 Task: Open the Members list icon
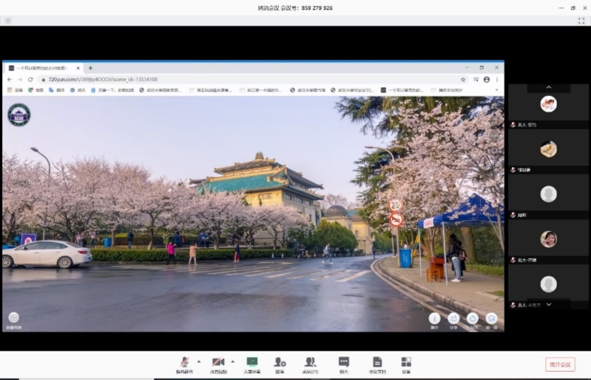coord(310,362)
